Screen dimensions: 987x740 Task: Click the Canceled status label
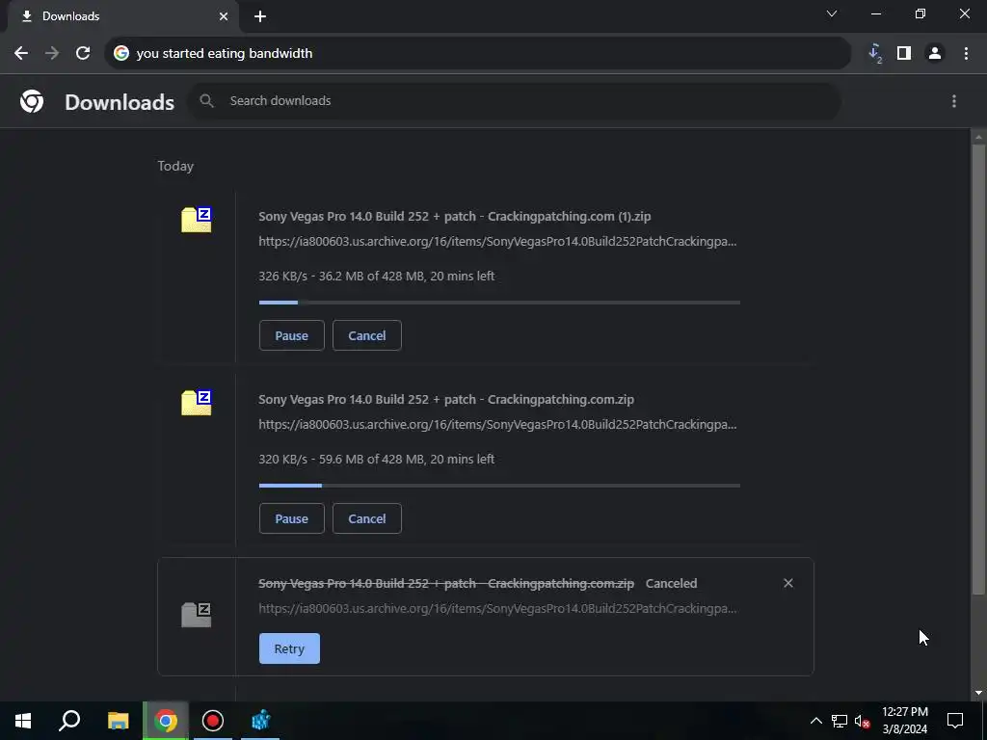671,583
